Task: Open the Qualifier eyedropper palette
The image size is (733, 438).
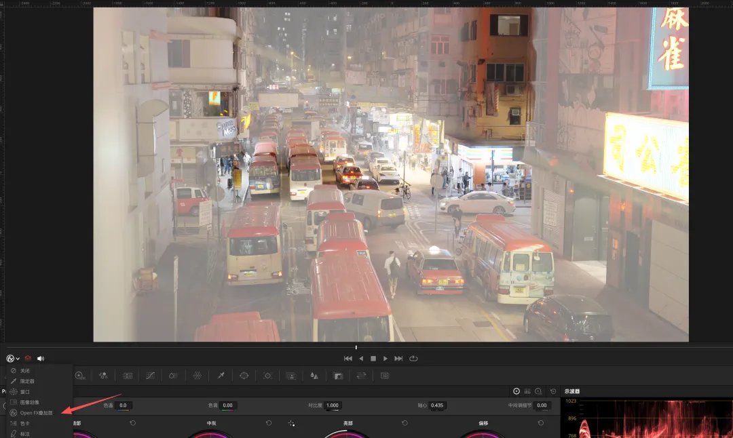Action: pos(221,376)
